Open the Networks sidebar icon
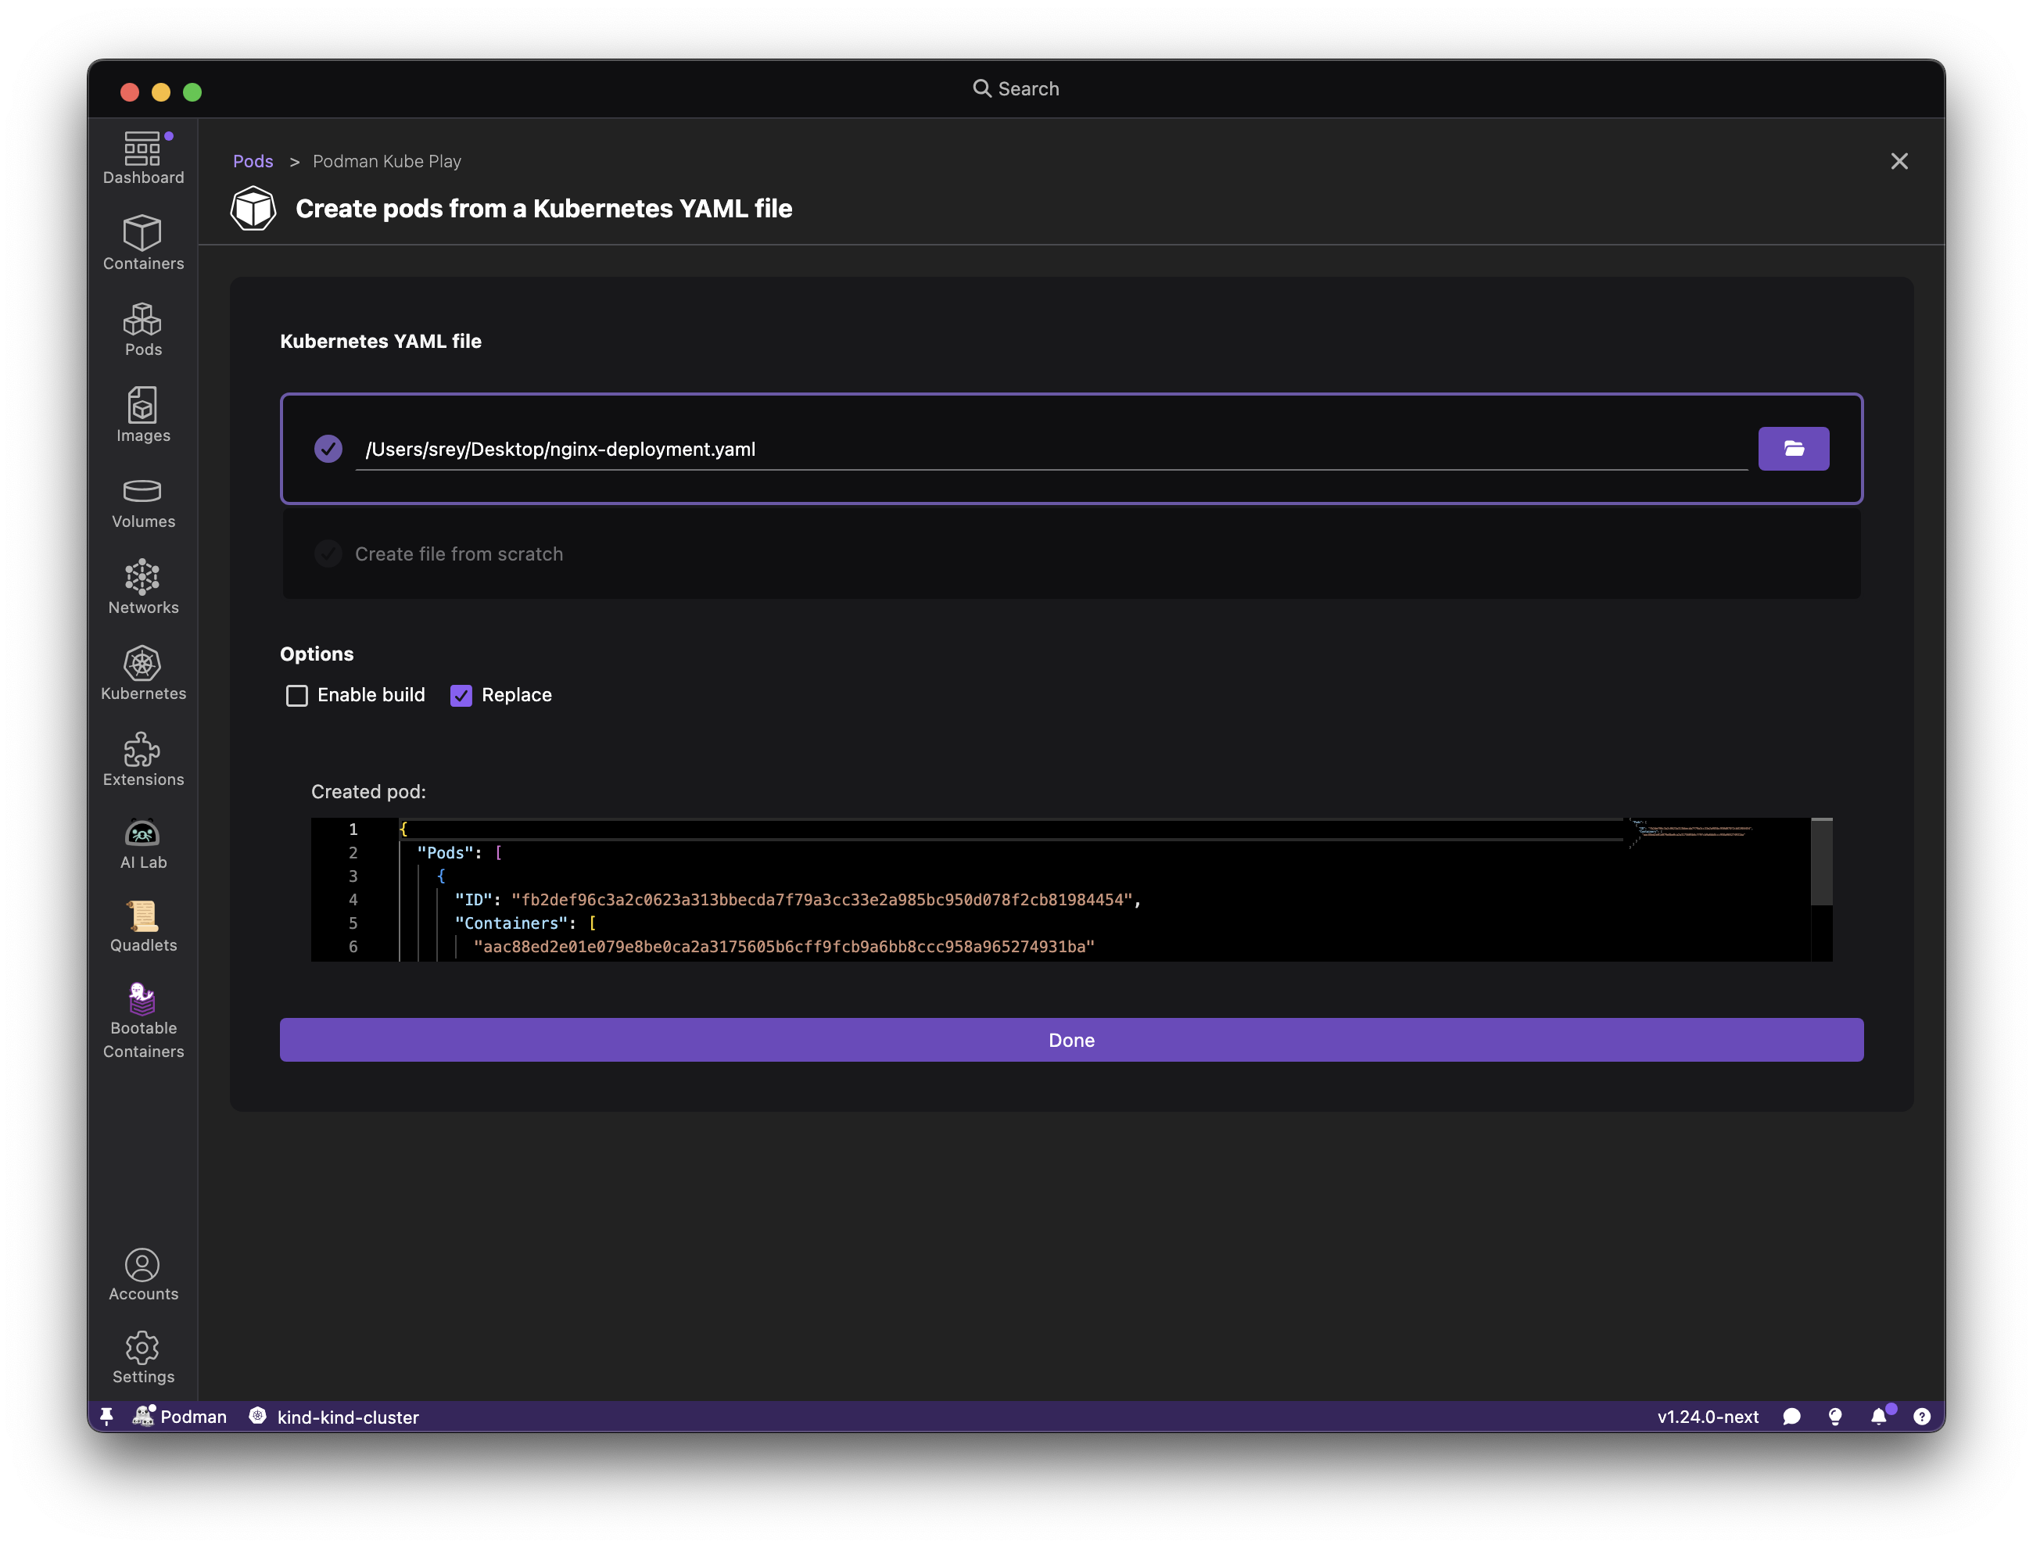 coord(143,587)
